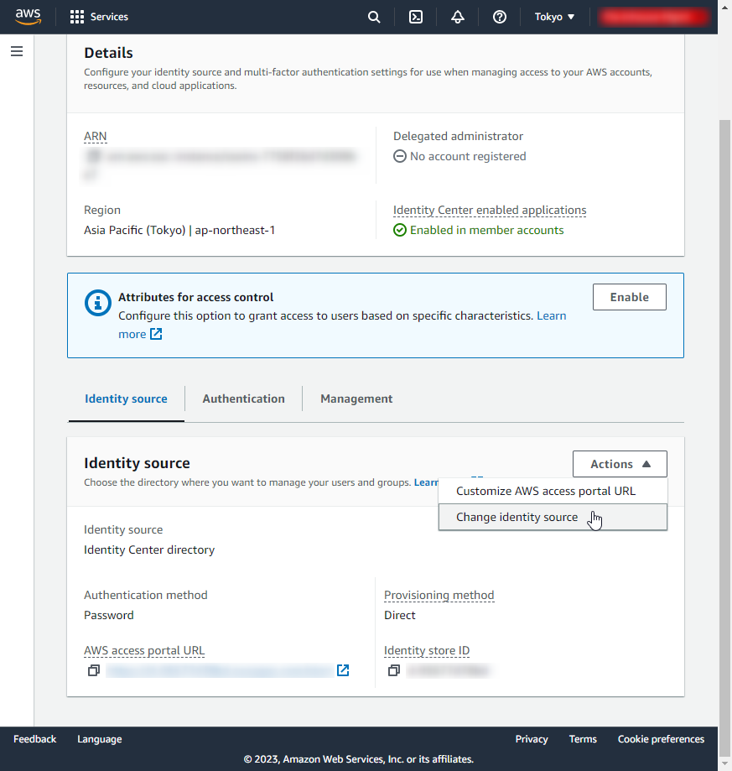The height and width of the screenshot is (771, 732).
Task: Open the hamburger side navigation
Action: pyautogui.click(x=17, y=51)
